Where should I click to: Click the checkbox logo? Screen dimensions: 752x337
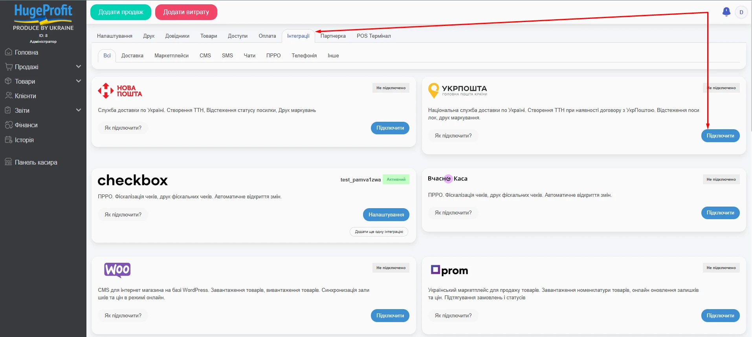132,180
